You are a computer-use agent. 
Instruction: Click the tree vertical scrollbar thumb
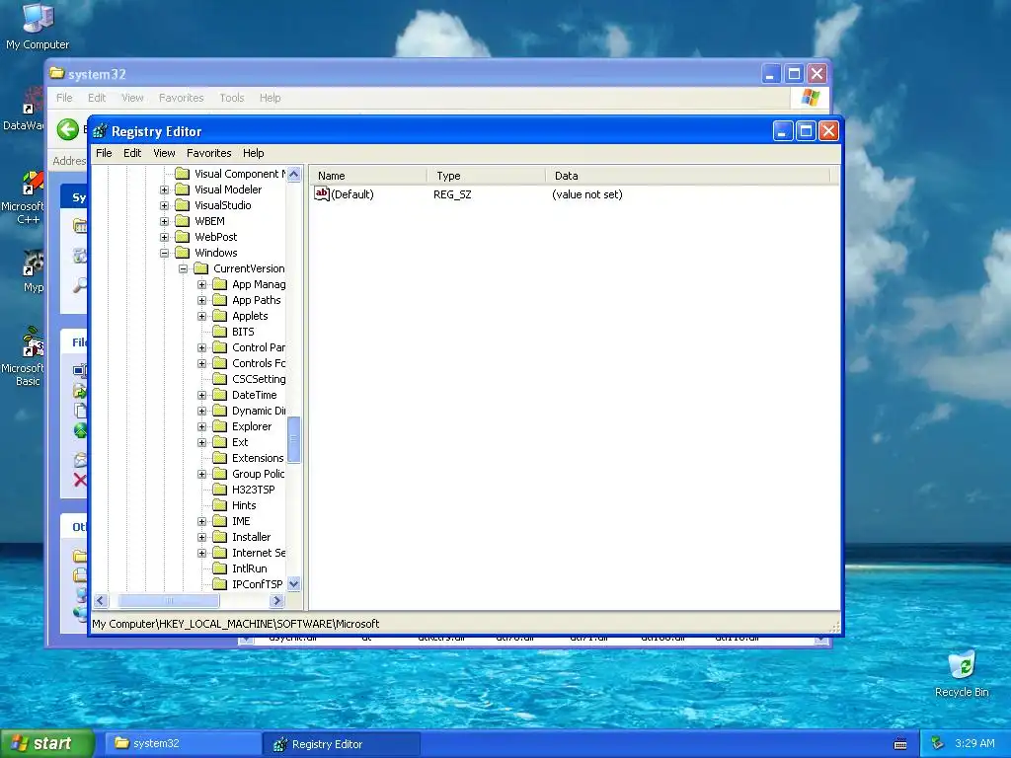(294, 439)
